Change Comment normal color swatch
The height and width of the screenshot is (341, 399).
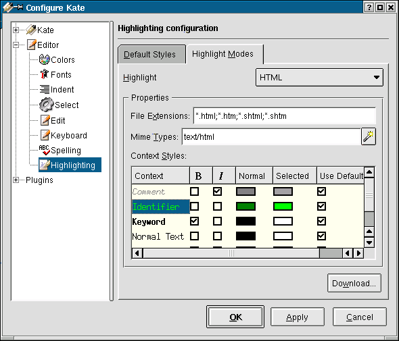(x=245, y=191)
